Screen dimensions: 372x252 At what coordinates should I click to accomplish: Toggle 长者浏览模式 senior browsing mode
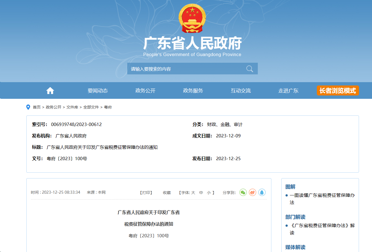pos(338,90)
